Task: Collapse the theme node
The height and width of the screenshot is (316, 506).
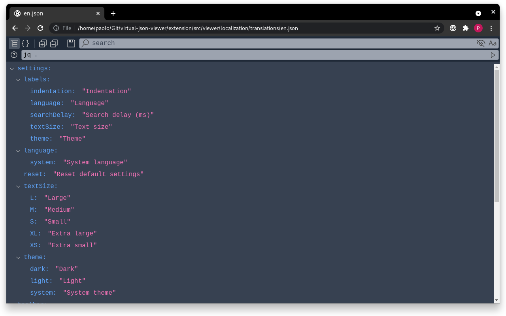Action: 18,257
